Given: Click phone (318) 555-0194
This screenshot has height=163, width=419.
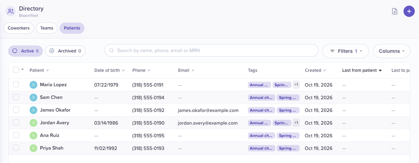Looking at the screenshot, I should pyautogui.click(x=148, y=98).
